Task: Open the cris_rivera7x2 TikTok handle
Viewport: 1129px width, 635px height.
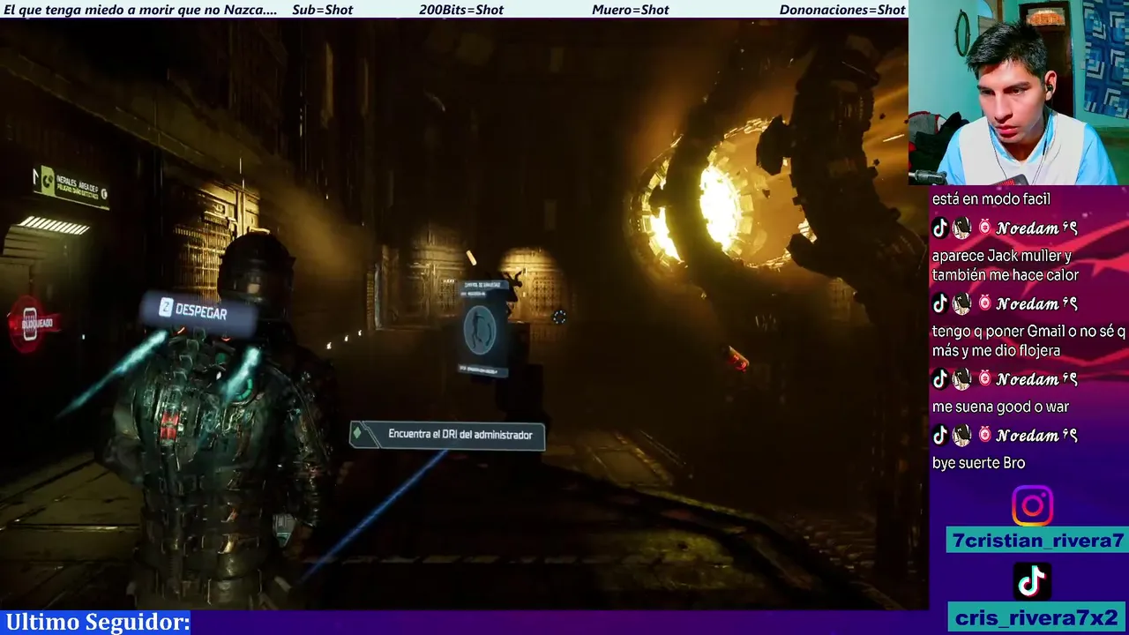Action: click(1037, 617)
